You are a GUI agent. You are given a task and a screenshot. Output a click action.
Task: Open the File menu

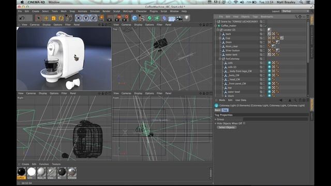click(20, 11)
